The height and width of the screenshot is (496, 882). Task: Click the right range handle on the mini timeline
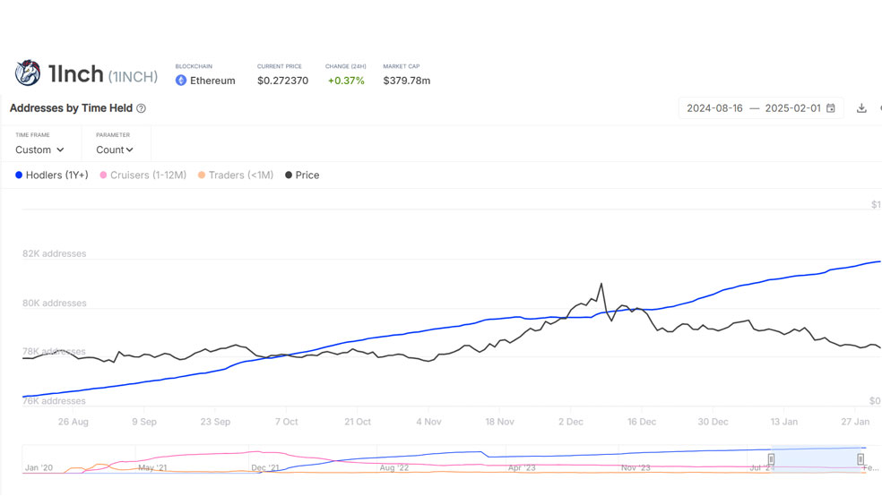(x=860, y=459)
